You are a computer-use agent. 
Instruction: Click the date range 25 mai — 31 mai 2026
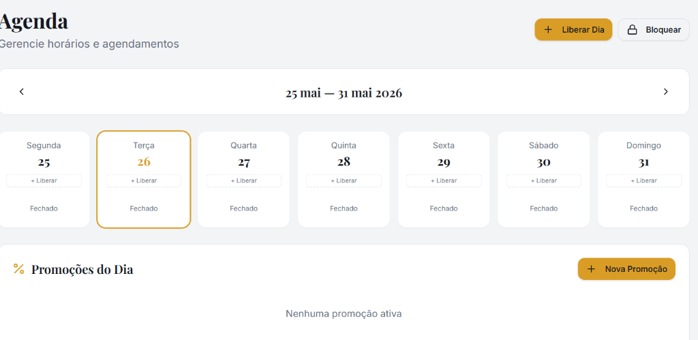click(344, 93)
